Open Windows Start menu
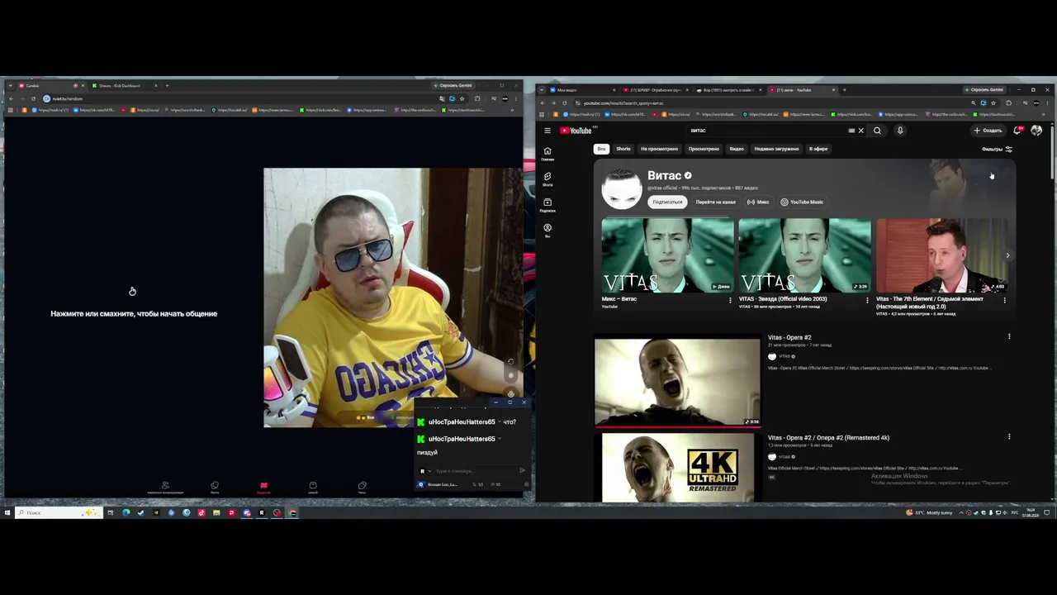Viewport: 1057px width, 595px height. click(7, 512)
